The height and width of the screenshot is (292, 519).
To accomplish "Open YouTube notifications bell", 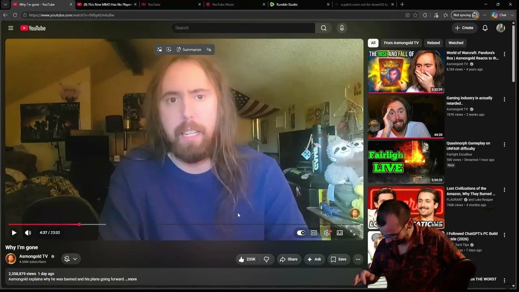I will (485, 28).
